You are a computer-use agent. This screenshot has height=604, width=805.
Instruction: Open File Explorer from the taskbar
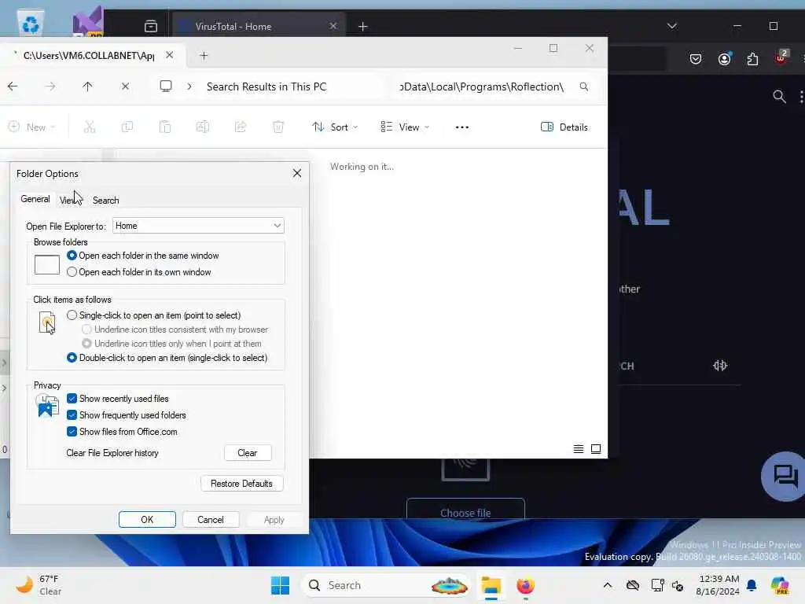491,585
